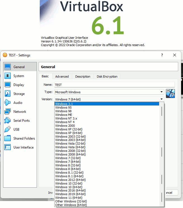Select Windows XP (32-bit) option

click(x=107, y=129)
